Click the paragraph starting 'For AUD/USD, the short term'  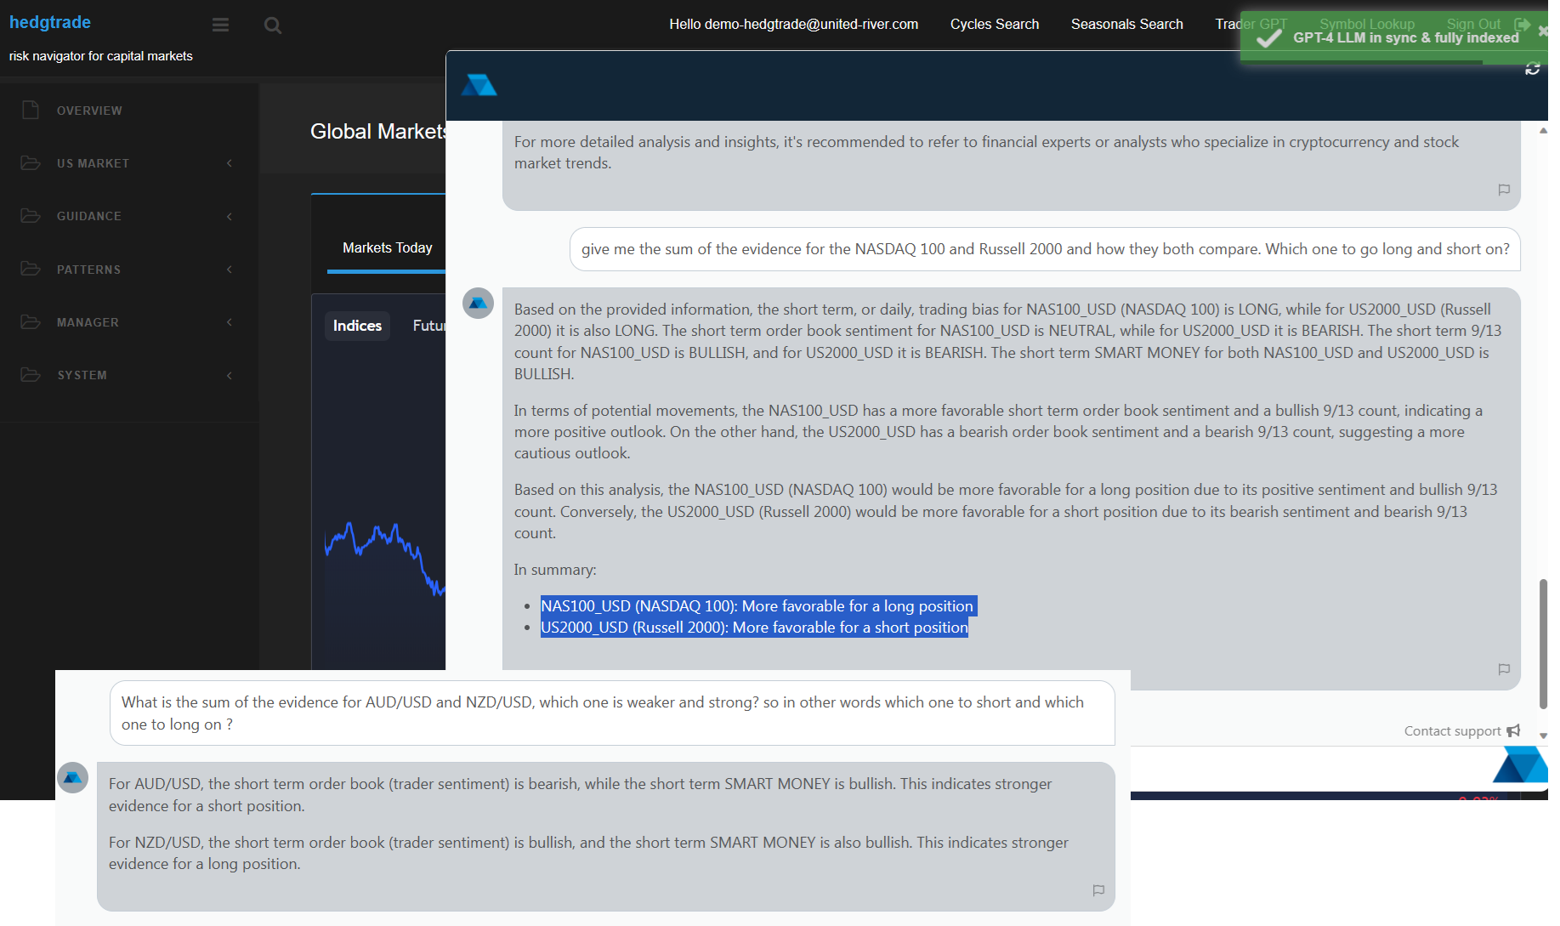click(x=580, y=795)
